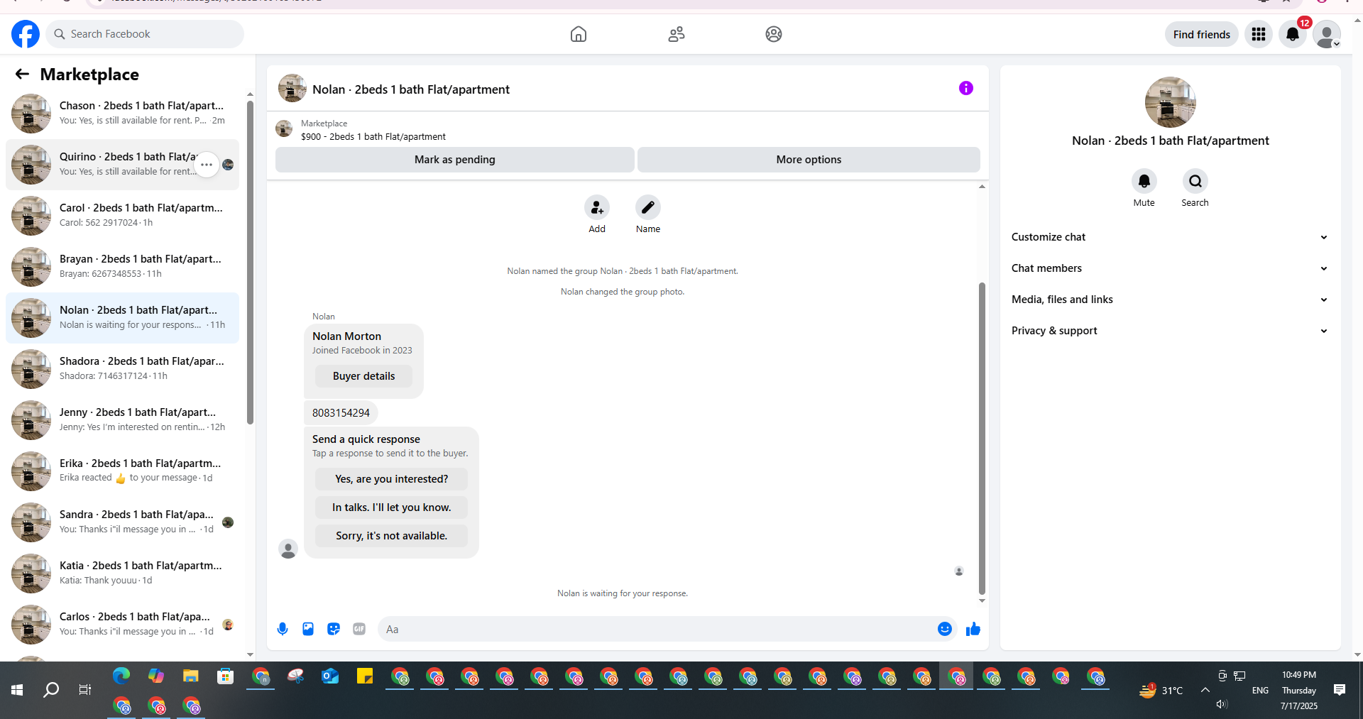Mute the Nolan conversation
Screen dimensions: 1363x719
pyautogui.click(x=1144, y=181)
